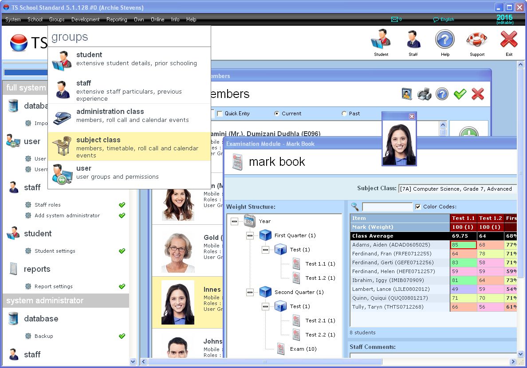Click the Subject Class field

pos(457,189)
